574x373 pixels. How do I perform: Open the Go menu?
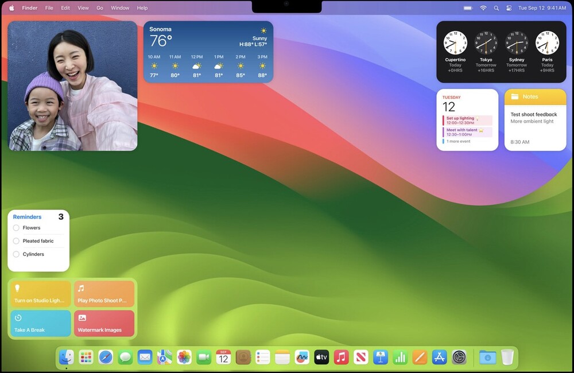(99, 7)
